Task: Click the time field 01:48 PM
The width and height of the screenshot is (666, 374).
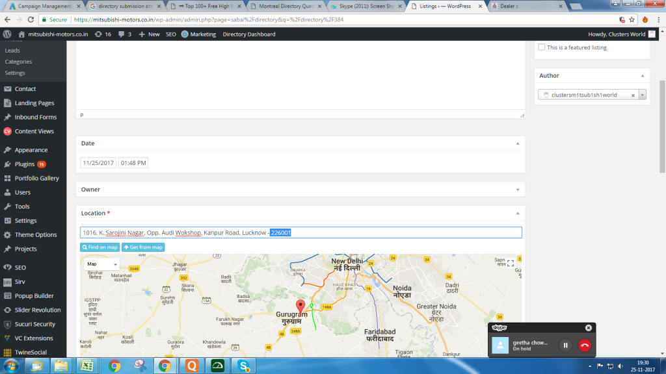Action: 133,163
